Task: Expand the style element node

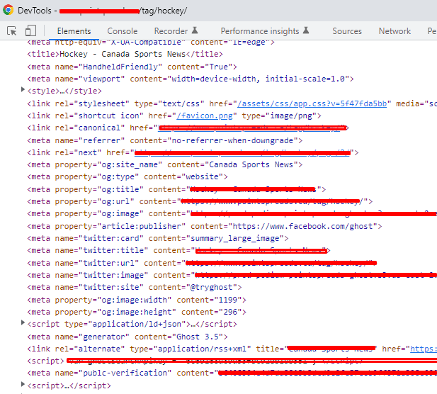Action: coord(23,89)
